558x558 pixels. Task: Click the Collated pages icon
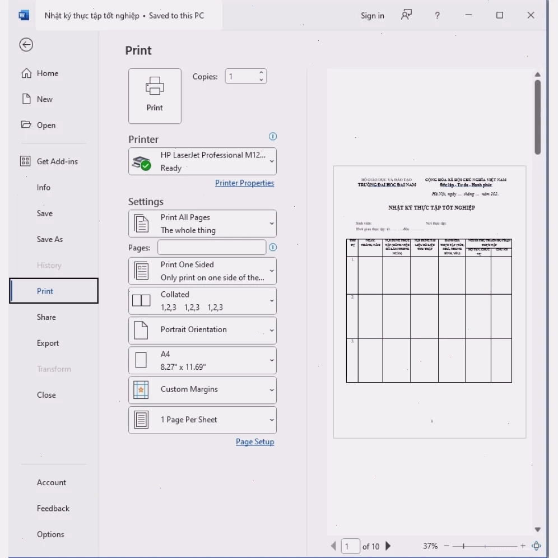141,301
